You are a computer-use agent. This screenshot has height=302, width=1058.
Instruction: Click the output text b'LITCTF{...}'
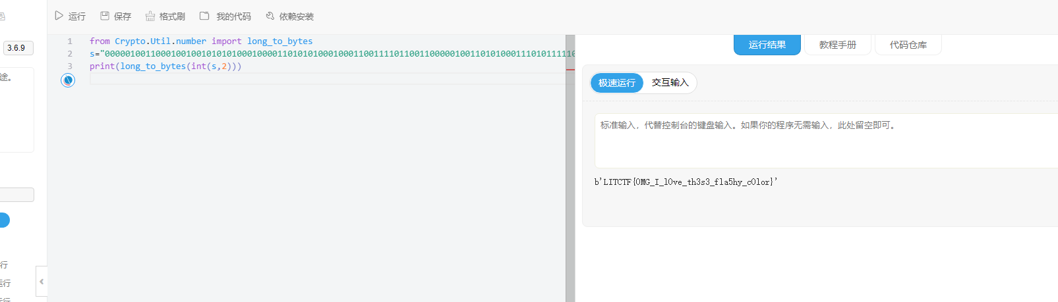686,182
